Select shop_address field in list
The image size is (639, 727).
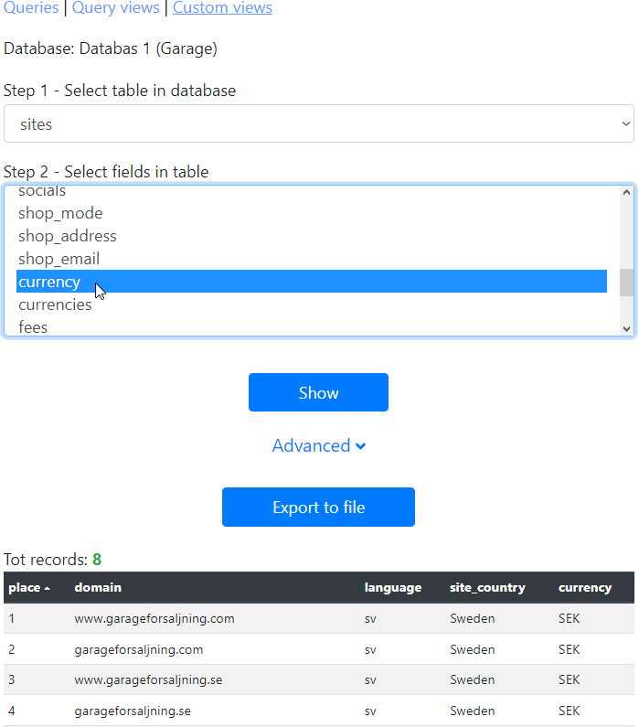(x=68, y=236)
